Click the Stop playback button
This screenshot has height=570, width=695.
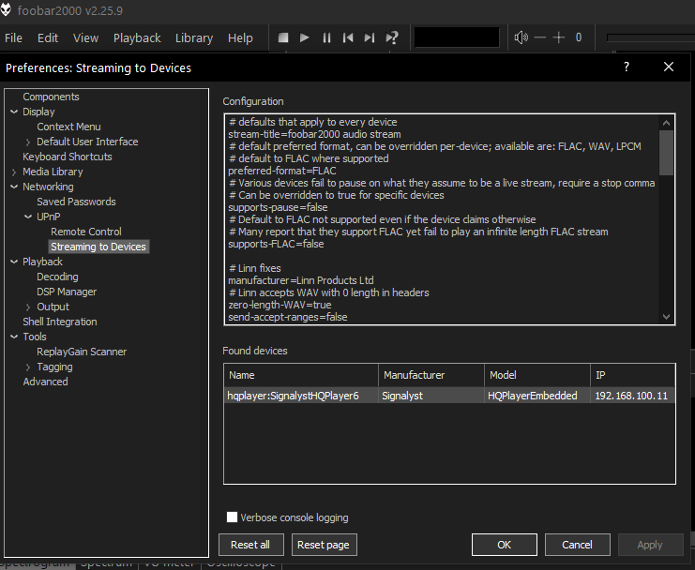point(283,38)
